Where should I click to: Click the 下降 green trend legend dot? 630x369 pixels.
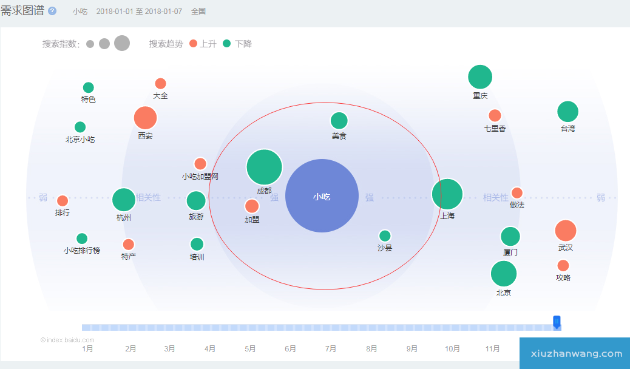[x=227, y=44]
